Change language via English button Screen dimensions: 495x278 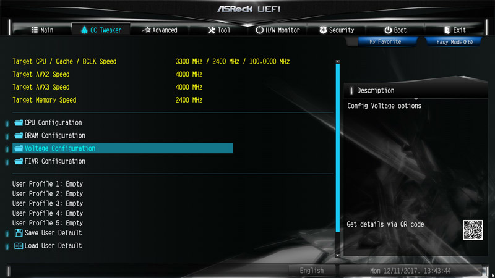[x=312, y=271]
